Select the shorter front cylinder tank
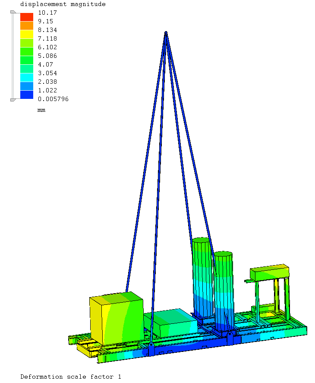 [x=224, y=291]
